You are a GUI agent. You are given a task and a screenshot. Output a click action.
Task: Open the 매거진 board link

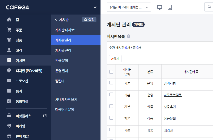[x=168, y=130]
